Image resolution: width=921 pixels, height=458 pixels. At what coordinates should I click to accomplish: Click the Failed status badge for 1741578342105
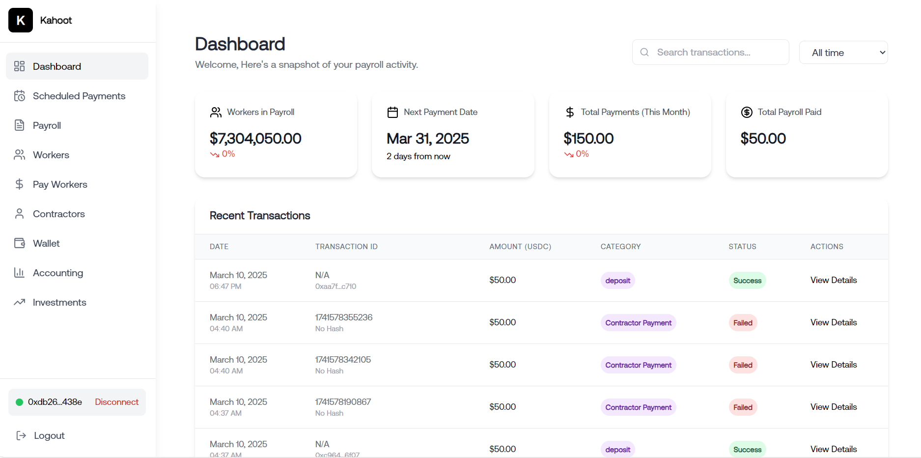point(743,365)
